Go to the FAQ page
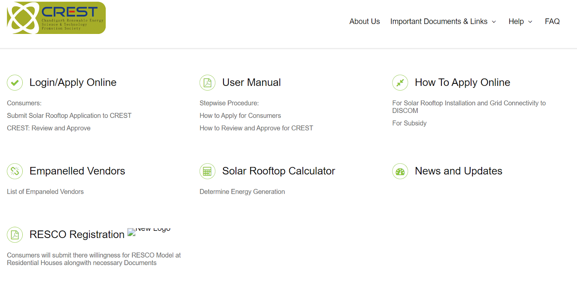Screen dimensions: 577x295 pyautogui.click(x=552, y=22)
